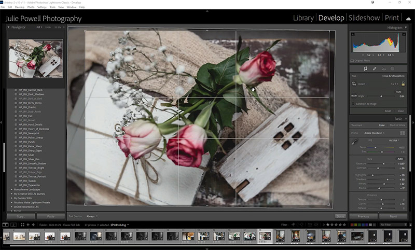
Task: Click Done below the photo
Action: coord(340,216)
